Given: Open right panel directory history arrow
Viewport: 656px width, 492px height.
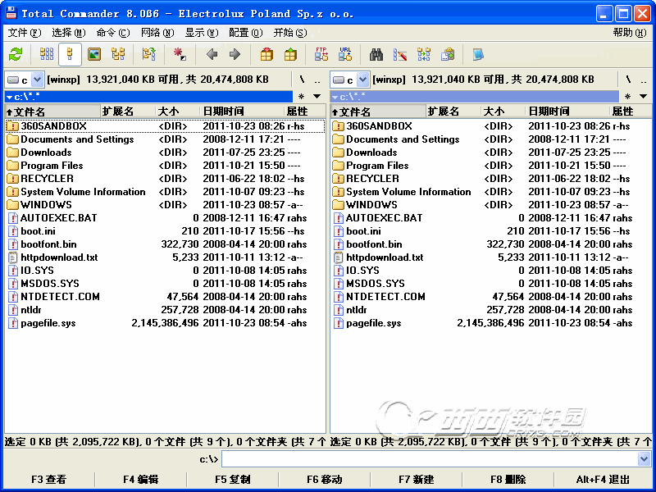Looking at the screenshot, I should (x=643, y=97).
